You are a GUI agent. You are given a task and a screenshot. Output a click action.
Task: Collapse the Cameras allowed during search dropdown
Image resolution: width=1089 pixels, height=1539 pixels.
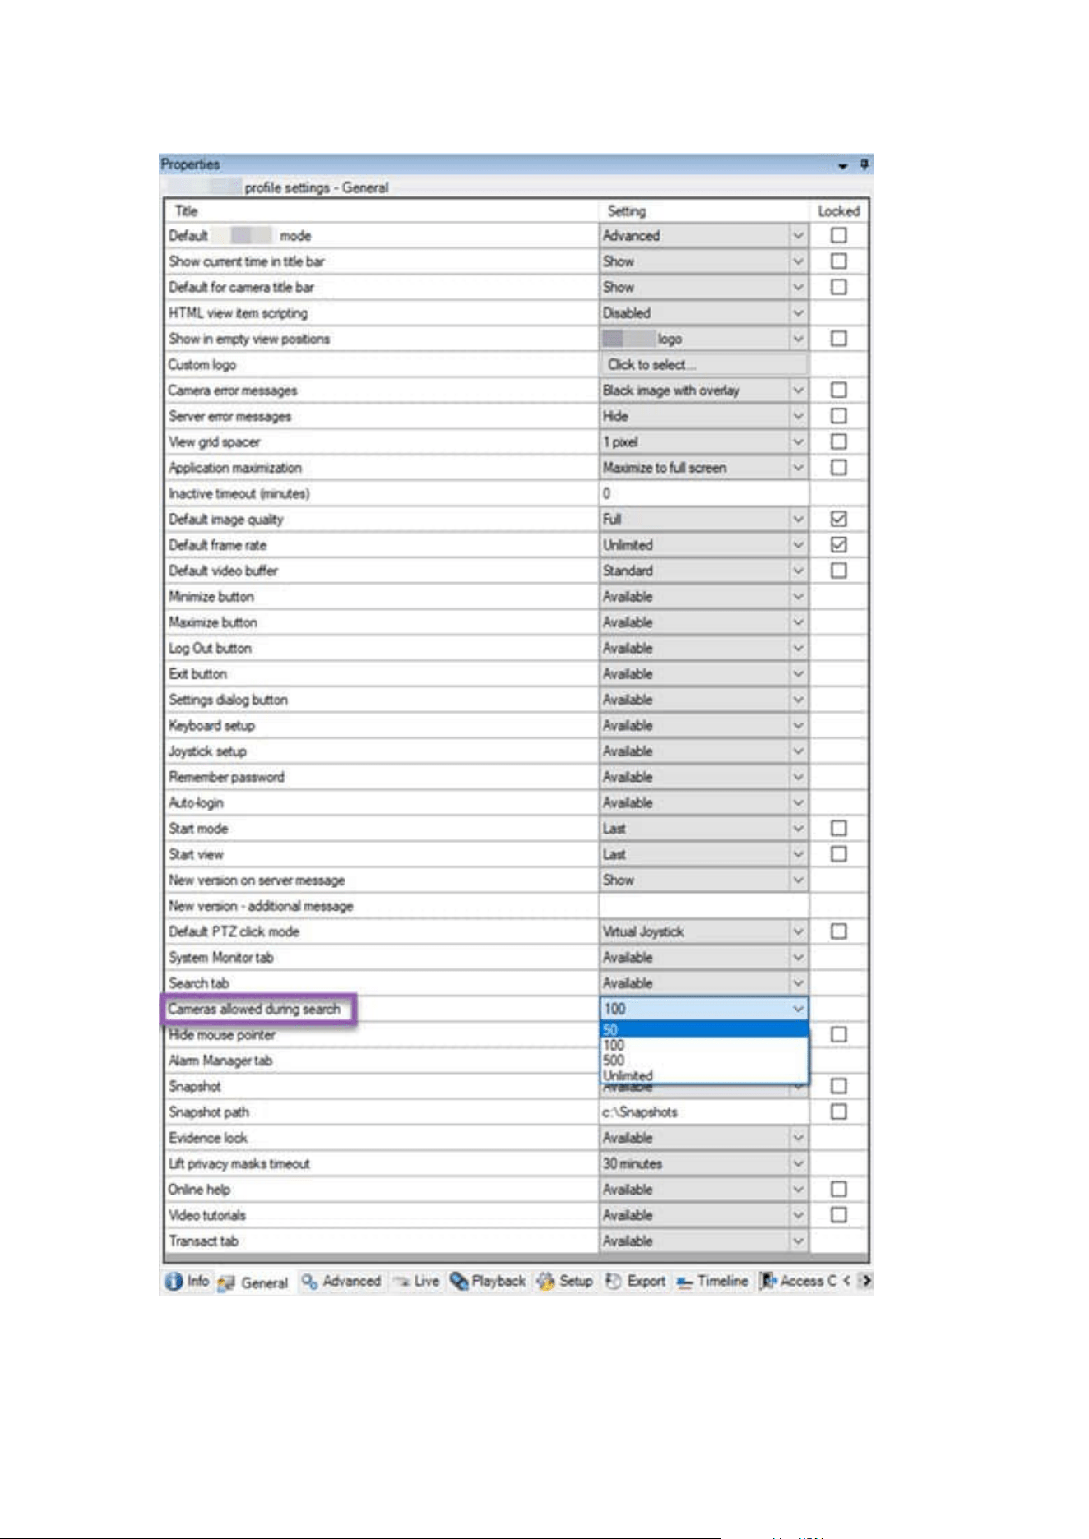tap(798, 1009)
